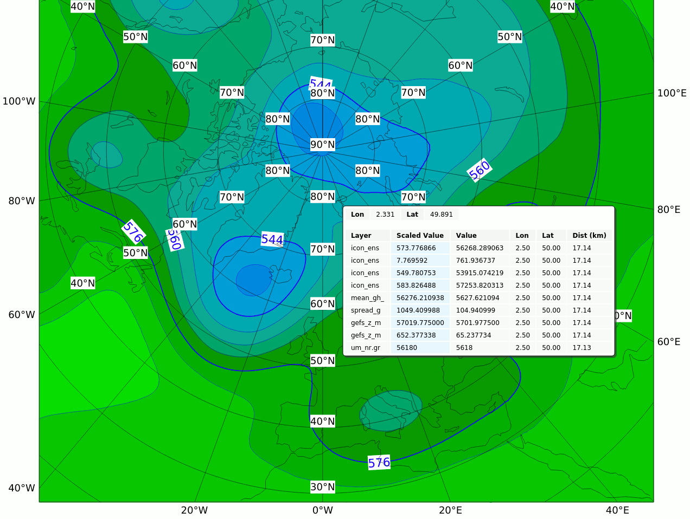
Task: Select the 57253.820313 value cell
Action: 480,286
